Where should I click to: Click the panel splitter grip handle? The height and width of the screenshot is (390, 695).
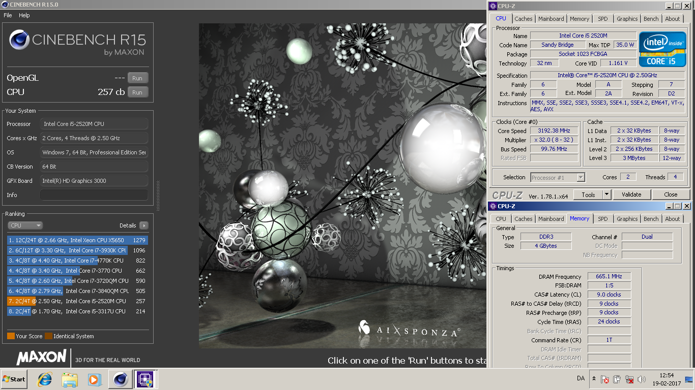[158, 195]
